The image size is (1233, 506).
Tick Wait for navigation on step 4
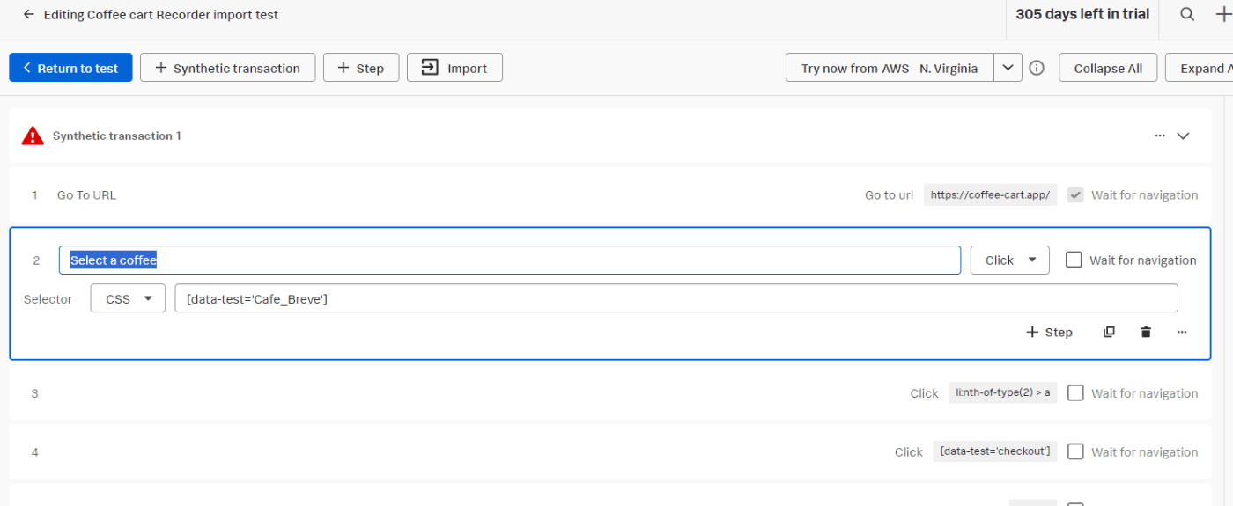[x=1075, y=451]
